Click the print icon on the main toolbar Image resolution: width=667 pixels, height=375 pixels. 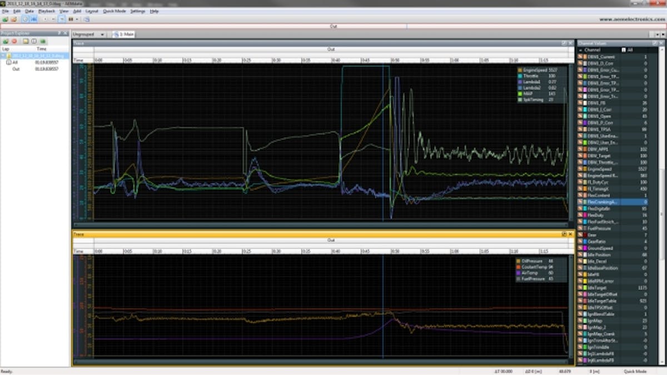tap(86, 18)
